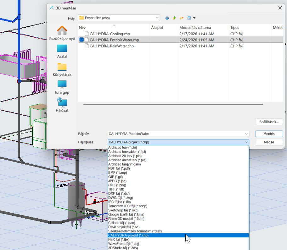
Task: Open Beállítások settings button
Action: (x=269, y=122)
